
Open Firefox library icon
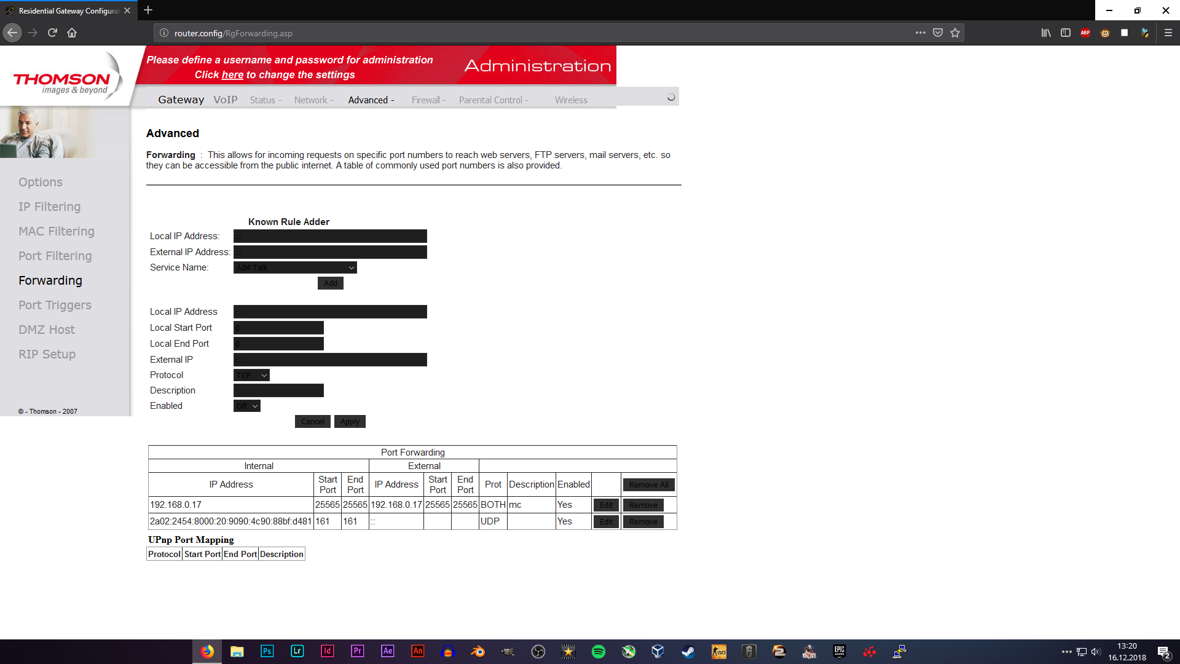tap(1045, 33)
